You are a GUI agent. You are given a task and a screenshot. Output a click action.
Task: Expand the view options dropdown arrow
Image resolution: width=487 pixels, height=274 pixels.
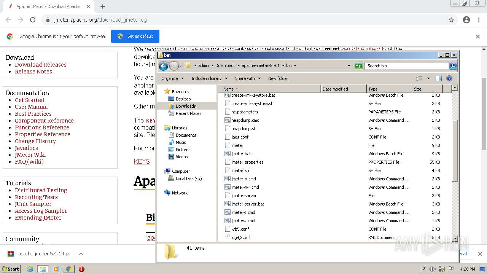point(428,78)
